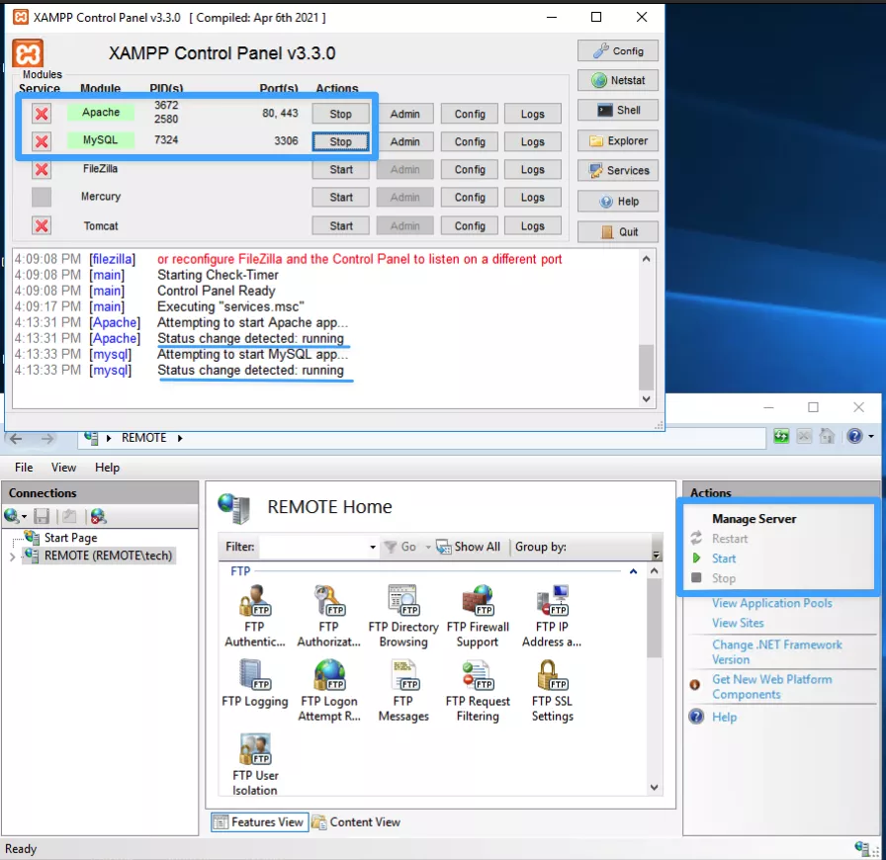Open FTP Logging feature icon
This screenshot has height=860, width=886.
(x=254, y=689)
